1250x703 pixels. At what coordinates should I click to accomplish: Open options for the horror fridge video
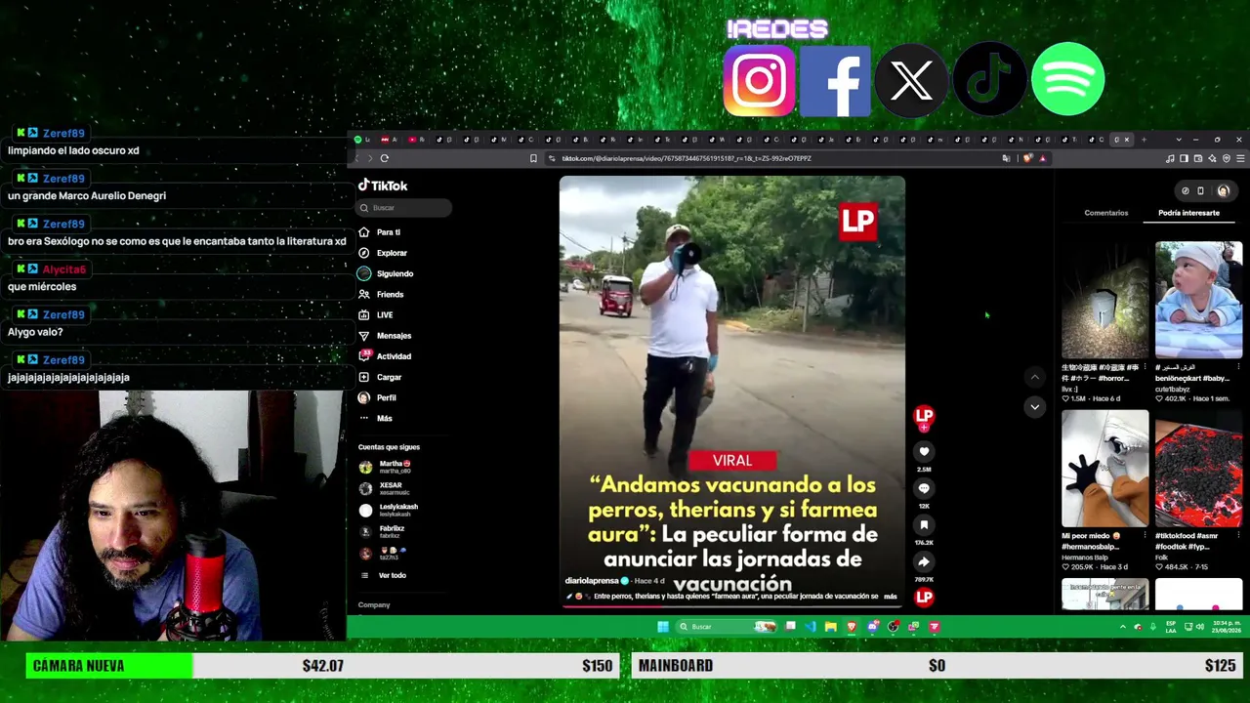[1145, 368]
